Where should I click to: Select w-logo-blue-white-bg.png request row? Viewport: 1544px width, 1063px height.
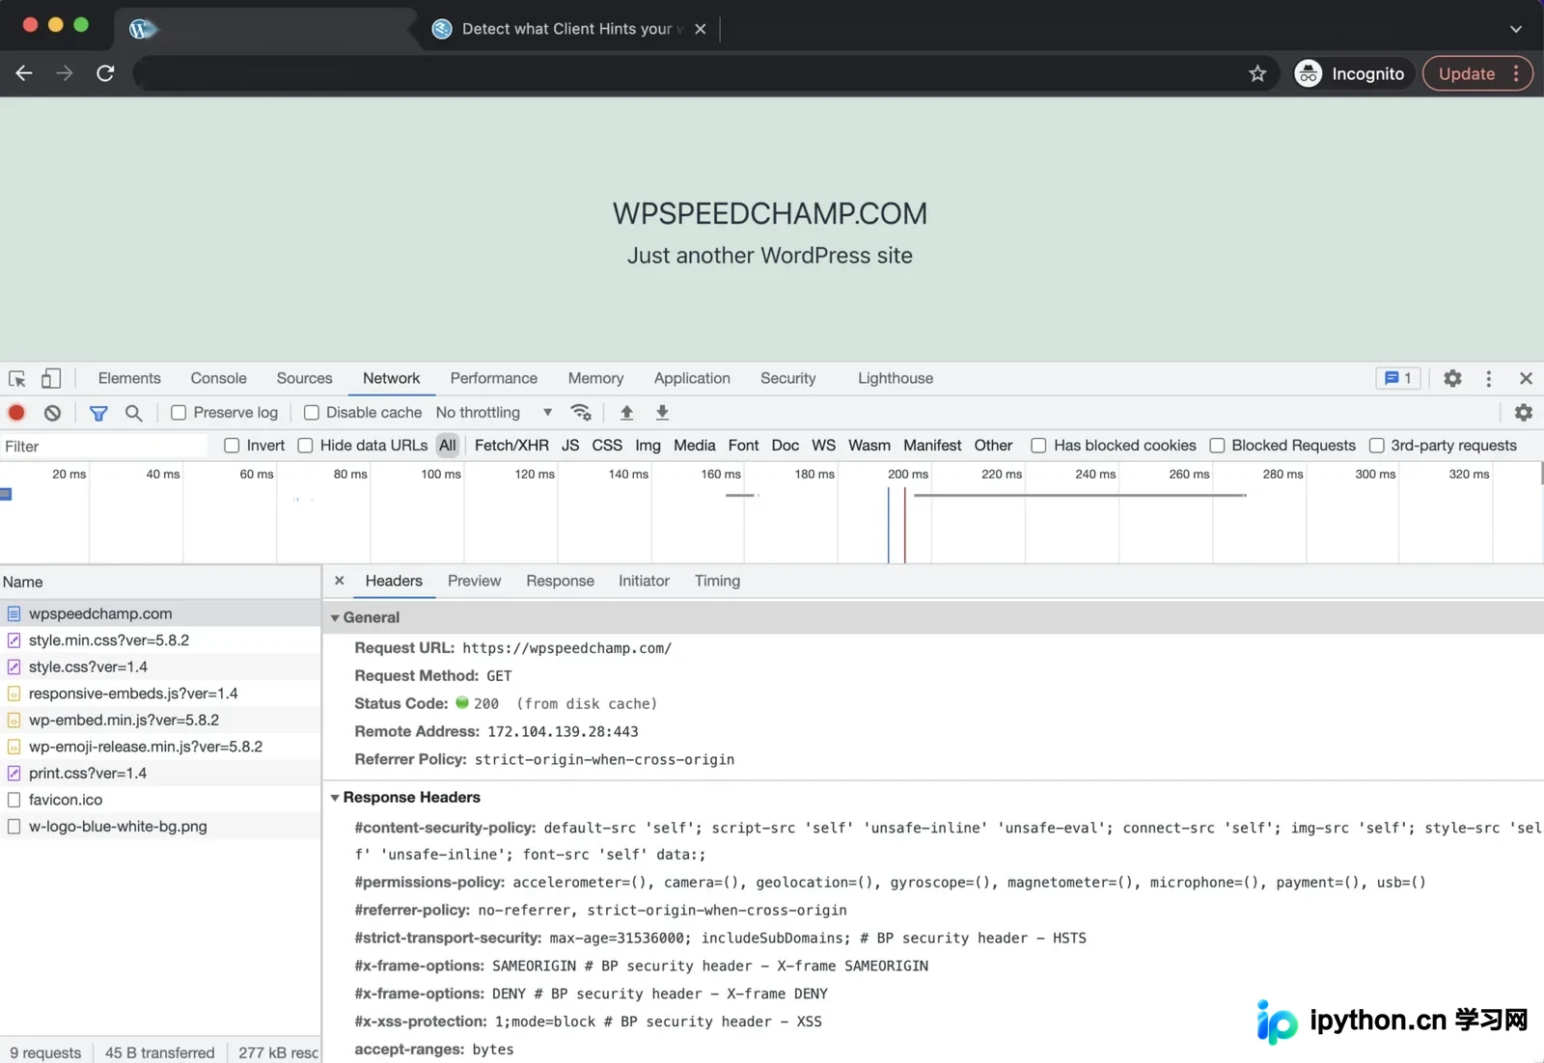coord(160,827)
